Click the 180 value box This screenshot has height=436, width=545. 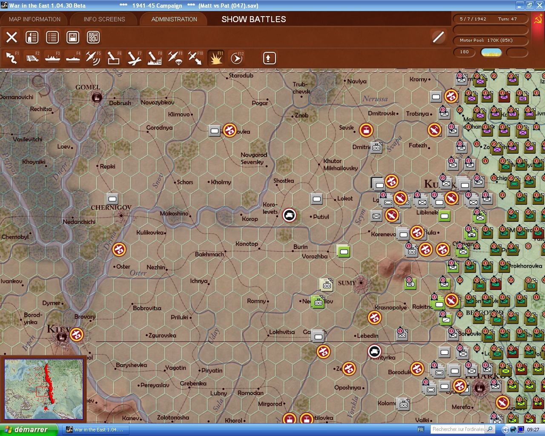(465, 52)
